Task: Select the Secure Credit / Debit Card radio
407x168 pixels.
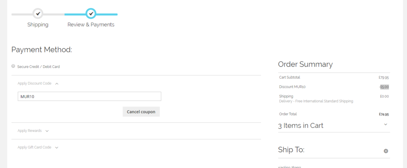Action: (14, 66)
